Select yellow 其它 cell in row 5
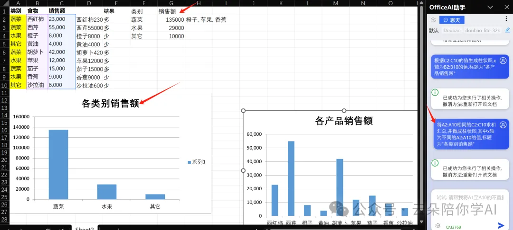Viewport: 513px width, 230px height. (18, 44)
